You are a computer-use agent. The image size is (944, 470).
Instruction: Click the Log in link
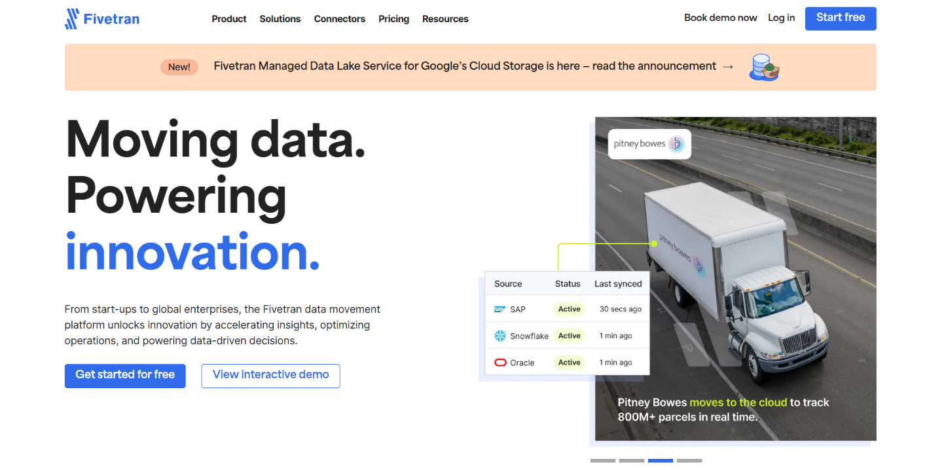(782, 18)
